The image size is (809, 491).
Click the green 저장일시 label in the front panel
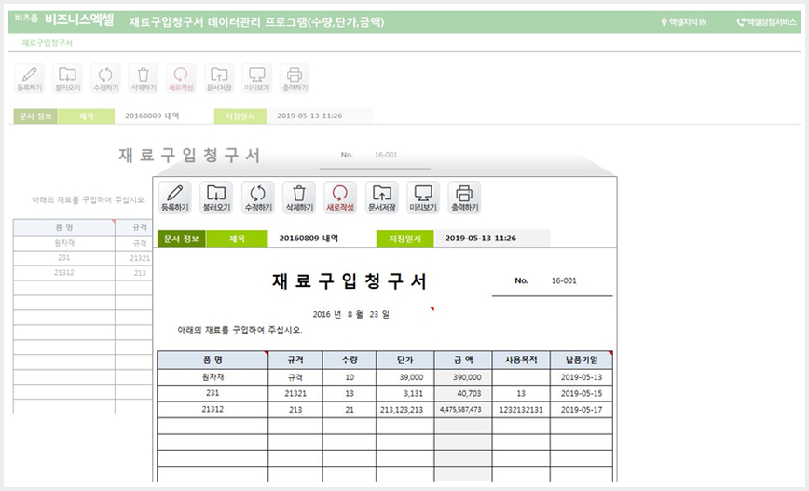(405, 239)
